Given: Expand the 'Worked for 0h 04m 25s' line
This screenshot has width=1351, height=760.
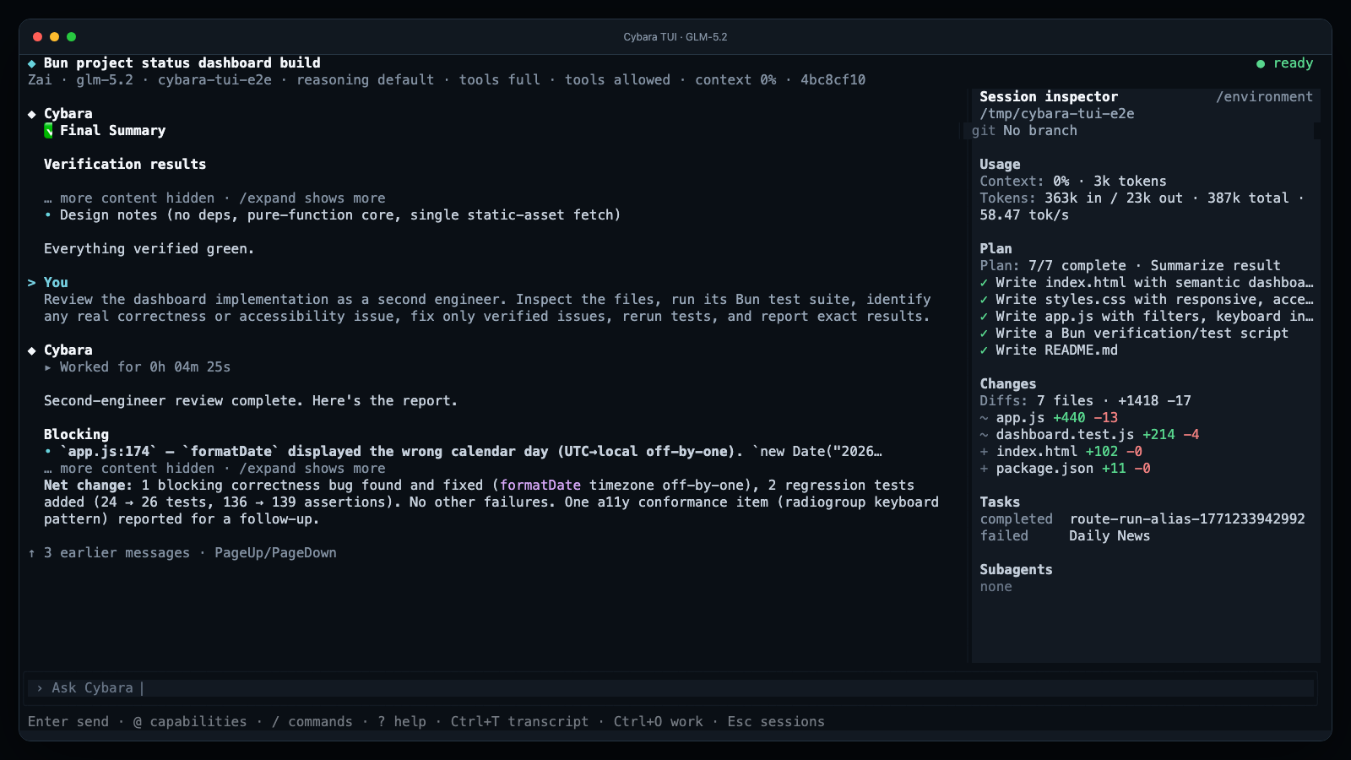Looking at the screenshot, I should point(137,367).
